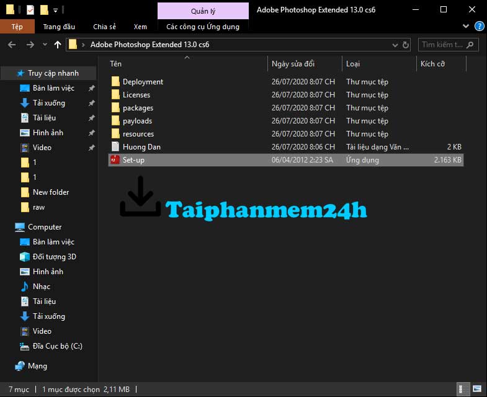Open pinned Hình ảnh under Truy cập nhanh

pos(48,133)
